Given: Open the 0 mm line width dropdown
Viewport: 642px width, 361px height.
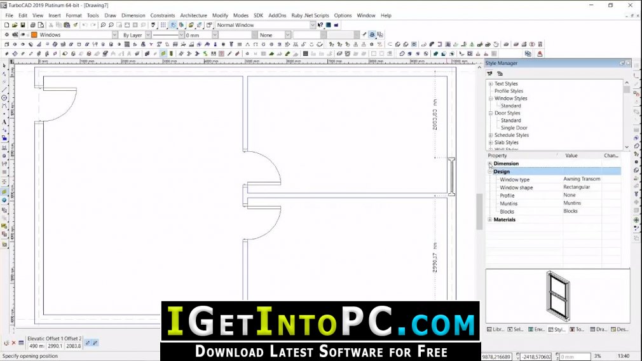Looking at the screenshot, I should click(x=215, y=35).
